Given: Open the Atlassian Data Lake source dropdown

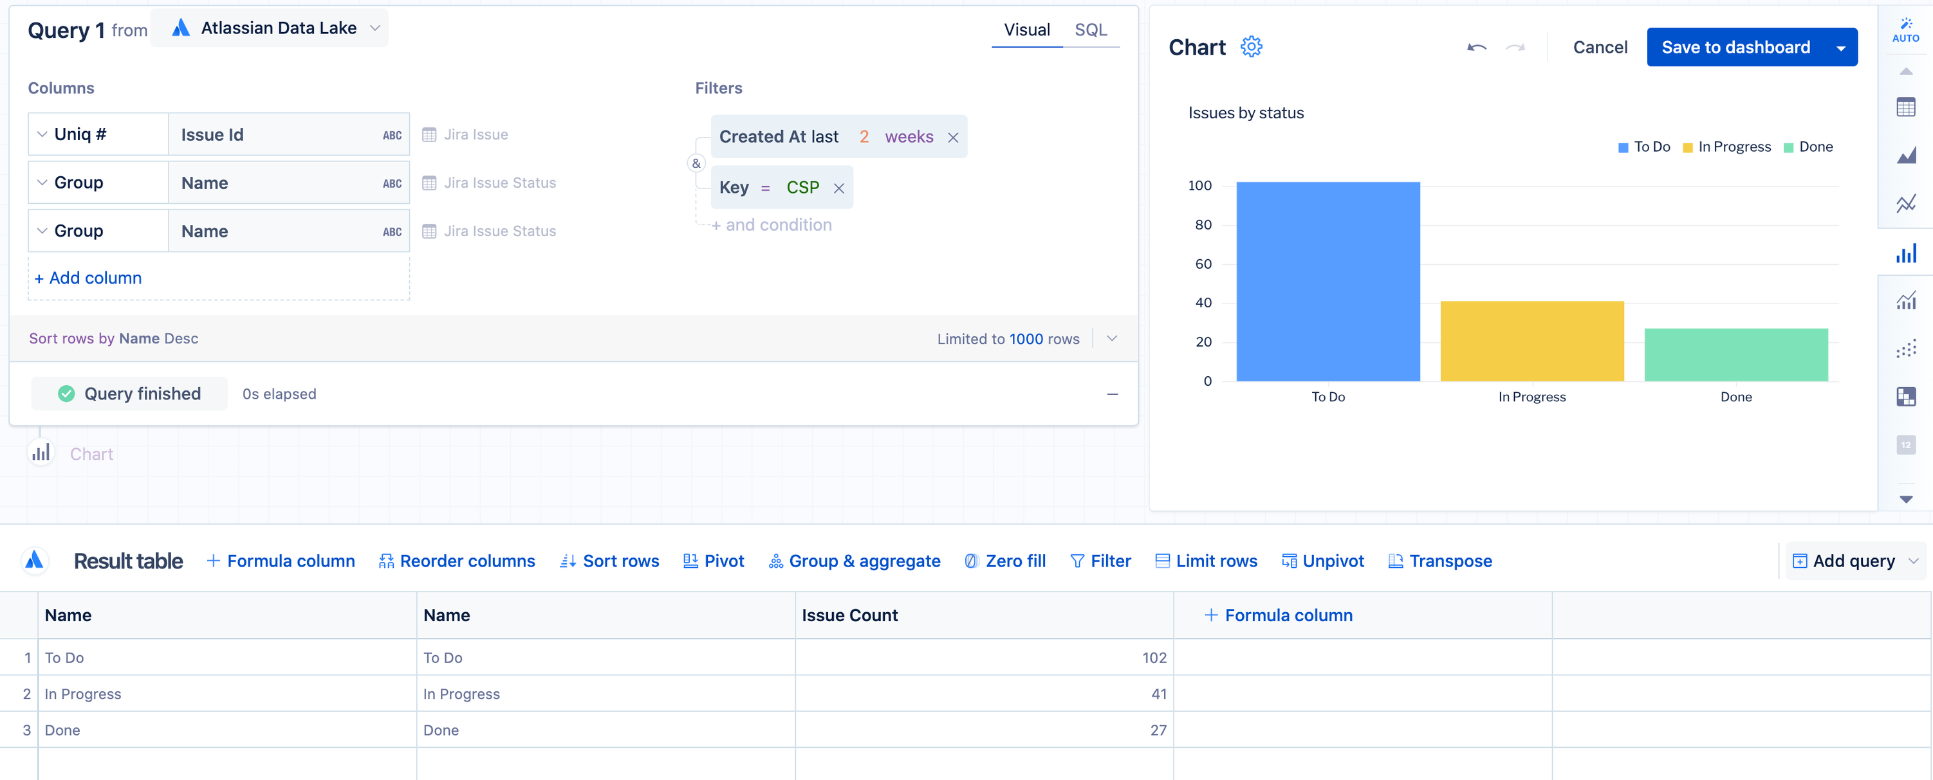Looking at the screenshot, I should click(x=270, y=28).
